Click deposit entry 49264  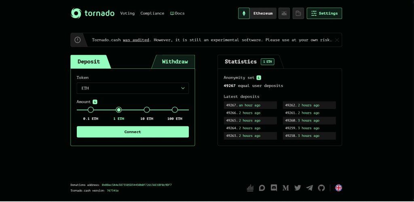point(250,128)
